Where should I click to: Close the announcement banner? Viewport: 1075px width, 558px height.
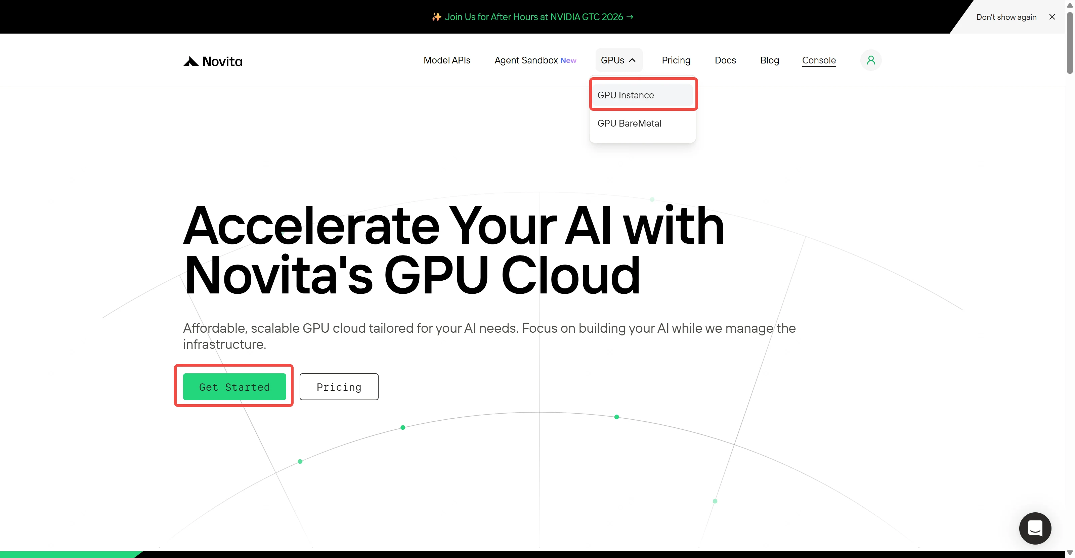coord(1052,17)
